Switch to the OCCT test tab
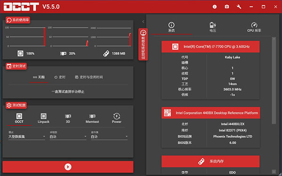 (19, 119)
